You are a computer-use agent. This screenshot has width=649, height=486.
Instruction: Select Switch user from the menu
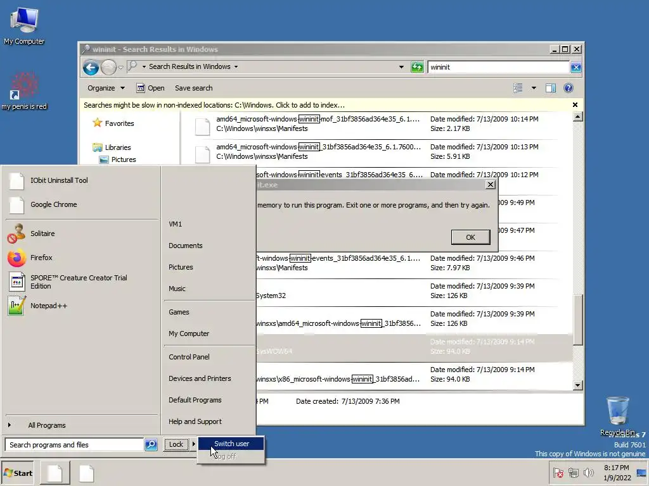tap(231, 444)
